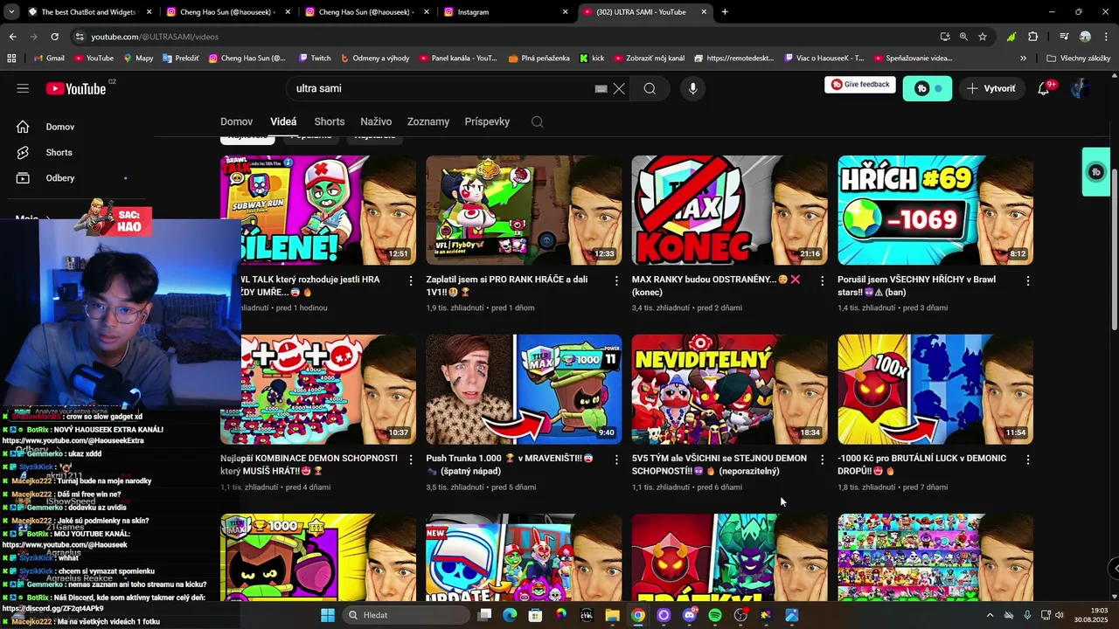This screenshot has height=629, width=1119.
Task: Open Odbery in the sidebar
Action: coord(59,178)
